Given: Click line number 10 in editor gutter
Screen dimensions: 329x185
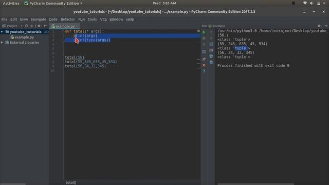Looking at the screenshot, I should pos(52,70).
